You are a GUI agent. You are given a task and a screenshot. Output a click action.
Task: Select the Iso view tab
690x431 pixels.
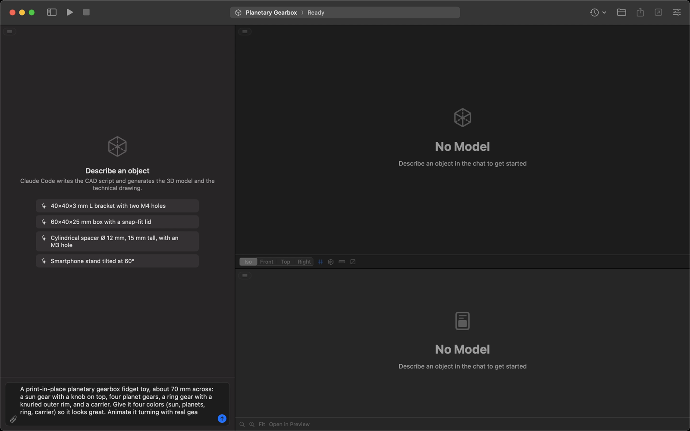pos(248,262)
